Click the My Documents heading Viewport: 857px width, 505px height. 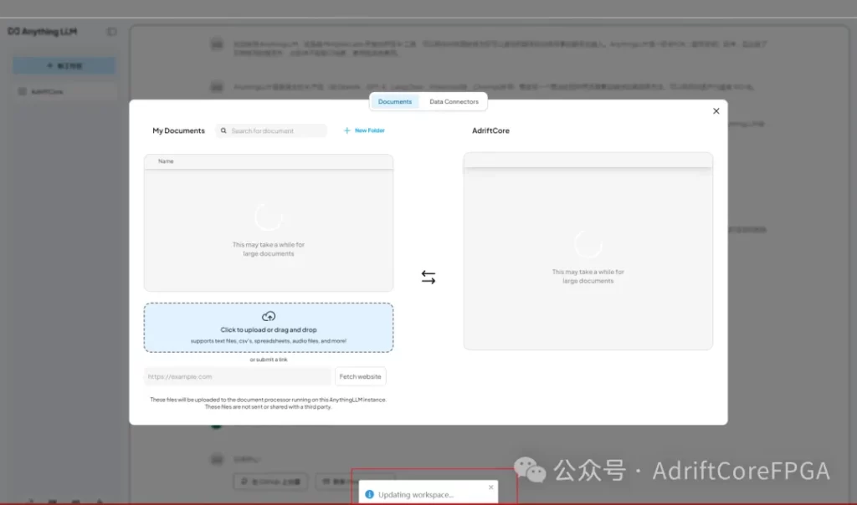[178, 130]
